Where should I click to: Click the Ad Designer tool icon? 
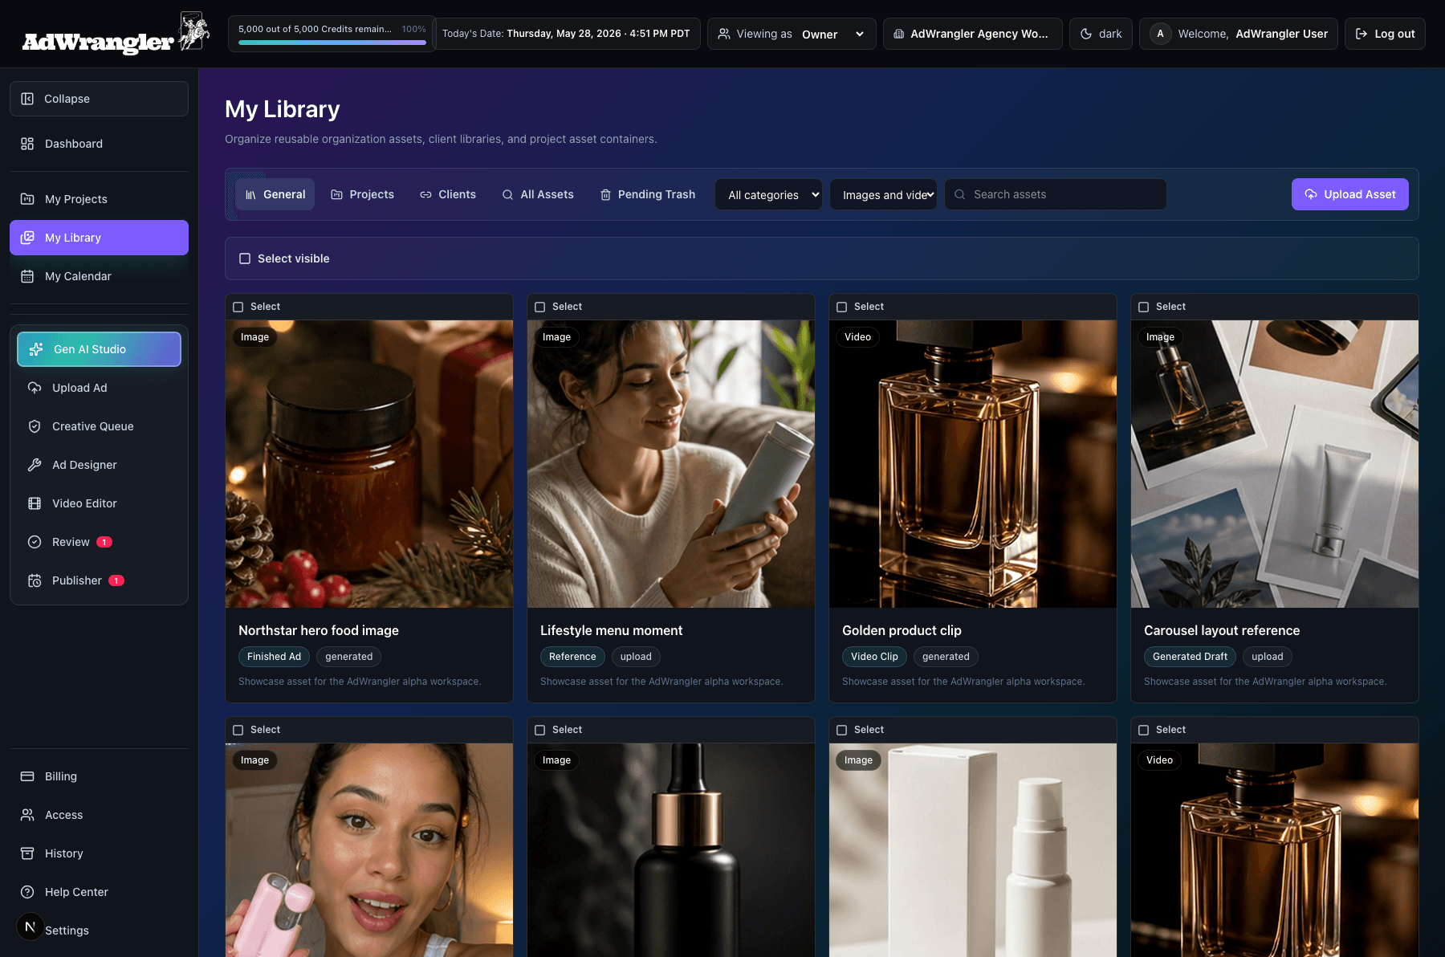[35, 465]
